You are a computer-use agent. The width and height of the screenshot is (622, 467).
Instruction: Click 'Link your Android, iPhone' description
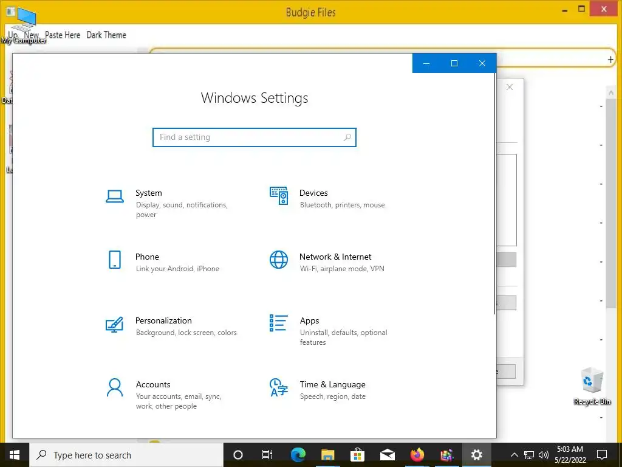tap(177, 269)
